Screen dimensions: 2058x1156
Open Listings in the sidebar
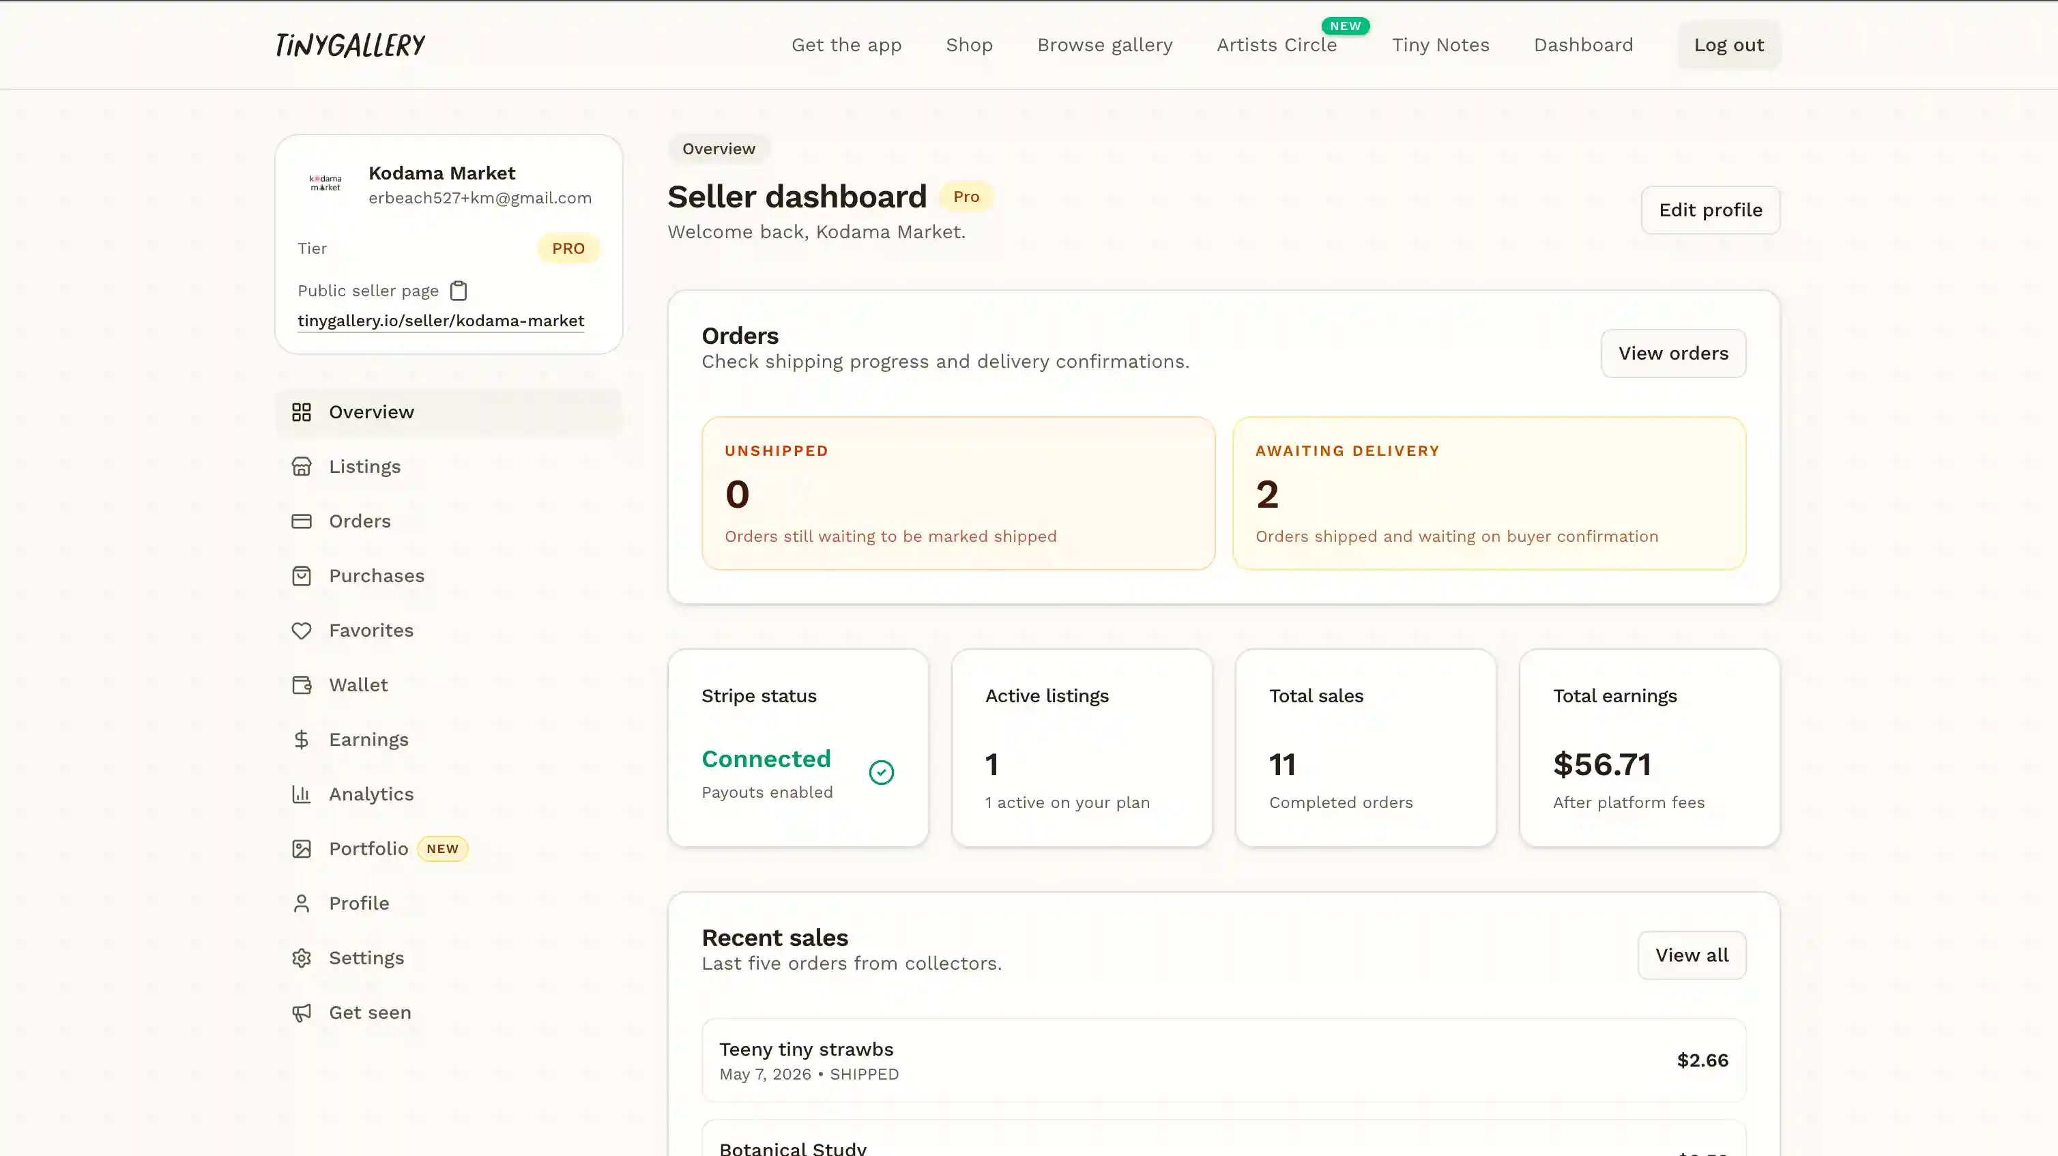tap(449, 467)
